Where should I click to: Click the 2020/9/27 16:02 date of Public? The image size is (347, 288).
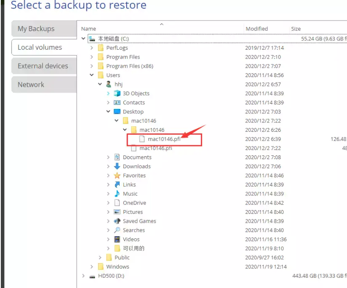pyautogui.click(x=264, y=258)
